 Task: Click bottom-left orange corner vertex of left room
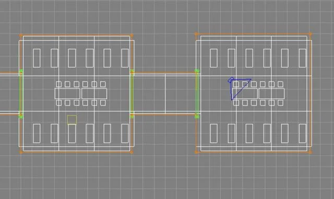21,152
